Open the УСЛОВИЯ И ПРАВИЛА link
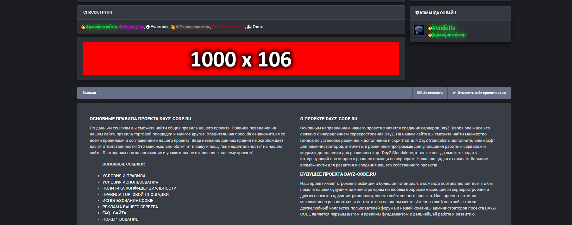 coord(124,176)
